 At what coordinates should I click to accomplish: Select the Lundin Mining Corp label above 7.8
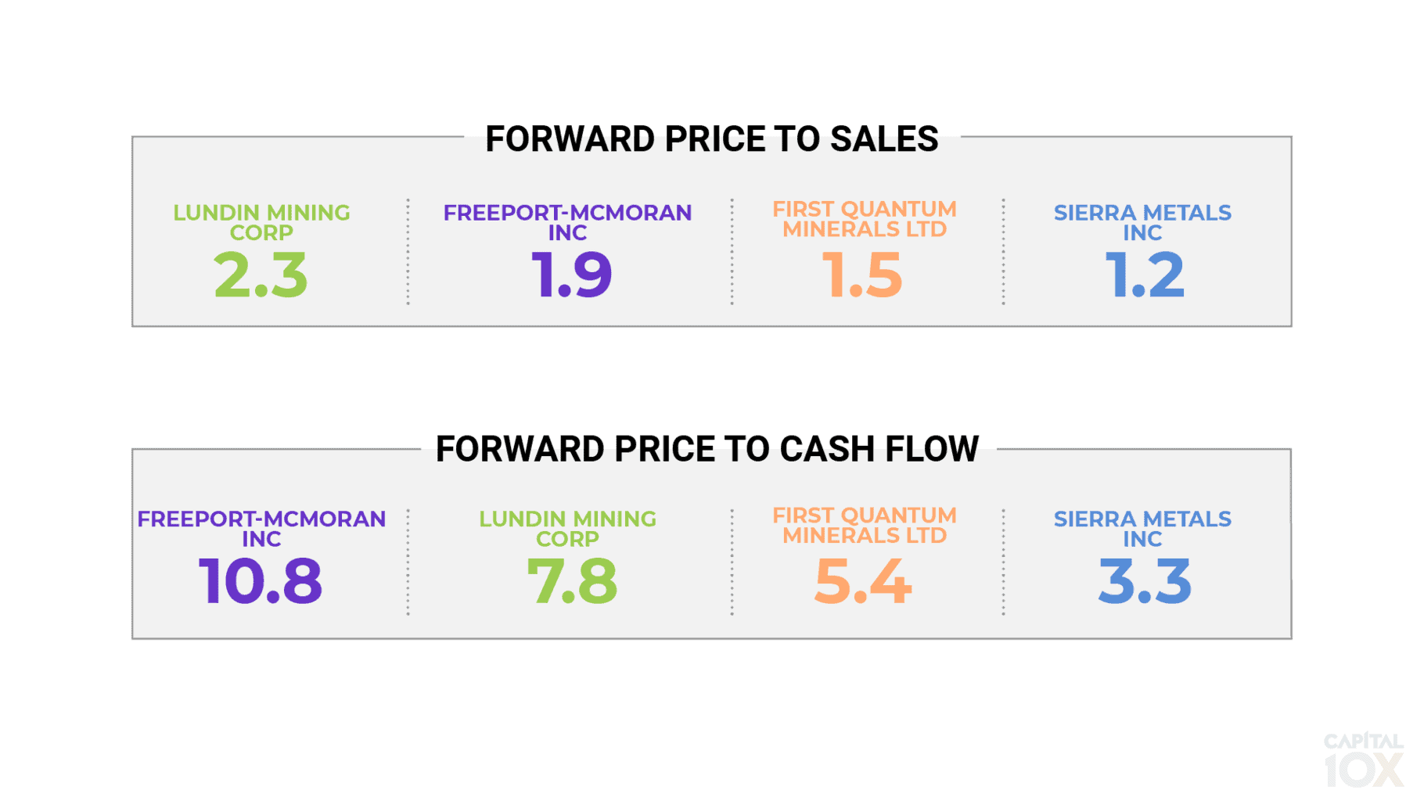(x=567, y=529)
